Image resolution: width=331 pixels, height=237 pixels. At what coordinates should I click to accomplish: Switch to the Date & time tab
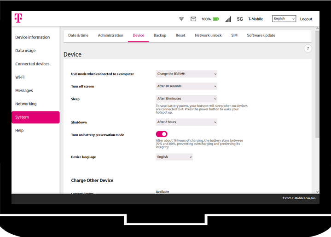(78, 35)
